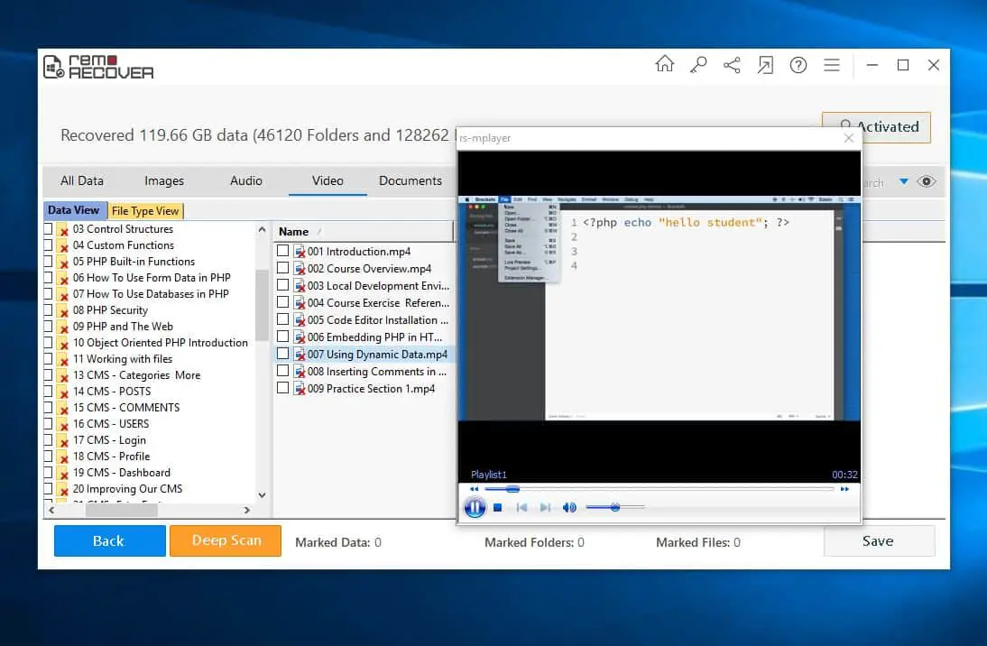Click the Back button
The width and height of the screenshot is (987, 646).
109,540
